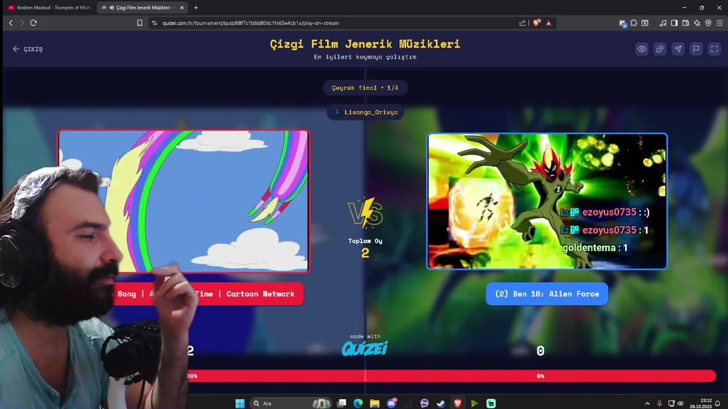This screenshot has height=409, width=728.
Task: Enter fullscreen with the corner-brackets icon
Action: click(714, 49)
